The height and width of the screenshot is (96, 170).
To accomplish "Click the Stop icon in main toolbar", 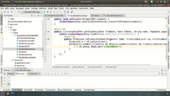I will point(54,12).
